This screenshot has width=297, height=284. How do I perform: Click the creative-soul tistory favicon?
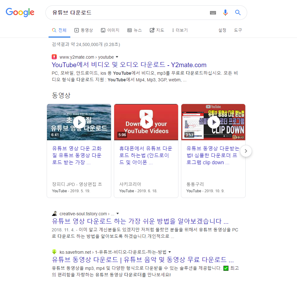click(x=54, y=214)
